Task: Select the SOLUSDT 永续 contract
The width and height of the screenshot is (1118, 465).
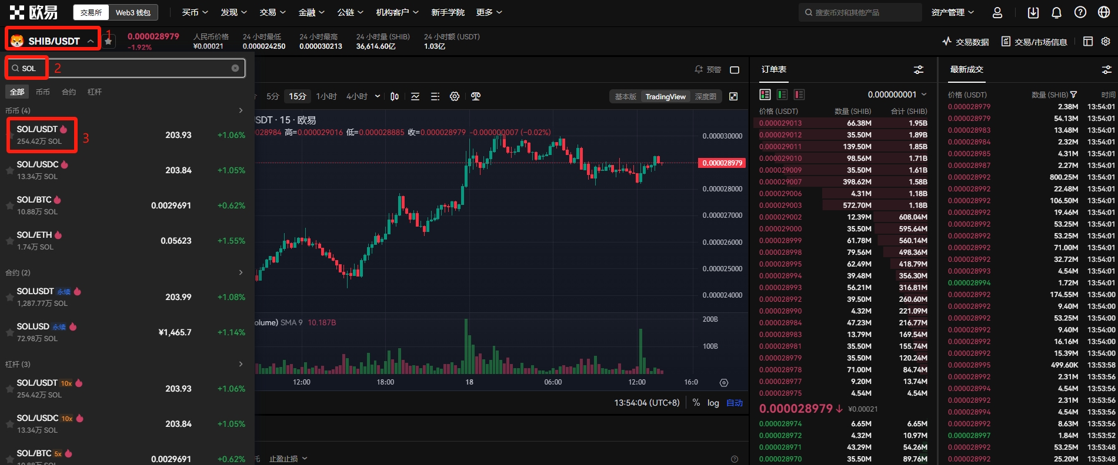Action: [127, 297]
